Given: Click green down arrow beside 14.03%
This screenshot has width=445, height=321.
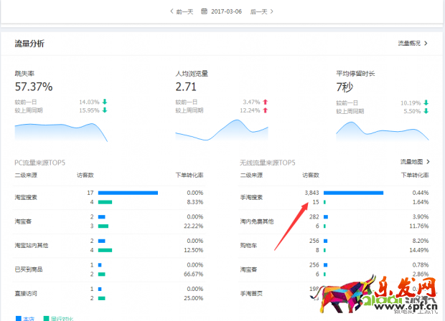Looking at the screenshot, I should (x=105, y=102).
